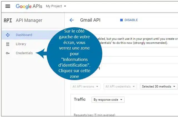The width and height of the screenshot is (178, 117).
Task: Open the Selected 30 methods dropdown
Action: tap(159, 86)
